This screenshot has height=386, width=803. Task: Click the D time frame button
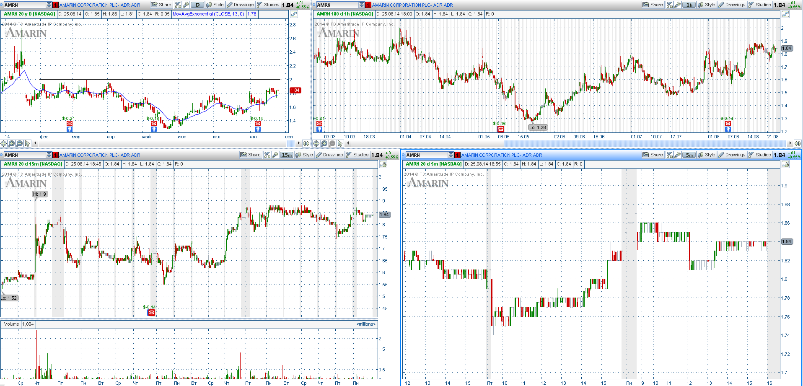[197, 5]
